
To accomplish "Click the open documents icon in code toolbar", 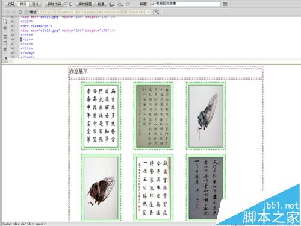I will (x=5, y=21).
